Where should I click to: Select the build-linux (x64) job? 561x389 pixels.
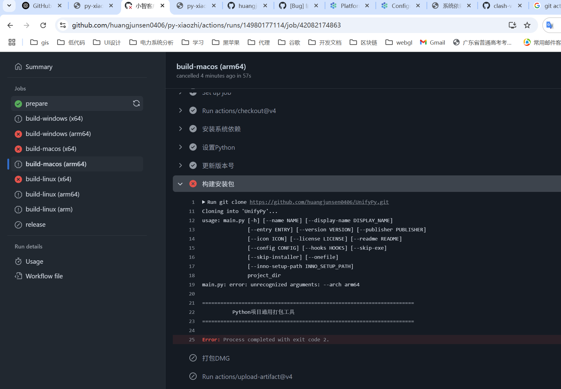pos(48,179)
